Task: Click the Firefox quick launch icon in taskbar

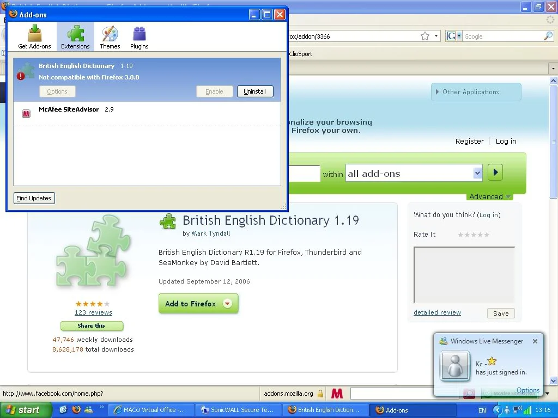Action: pyautogui.click(x=76, y=409)
